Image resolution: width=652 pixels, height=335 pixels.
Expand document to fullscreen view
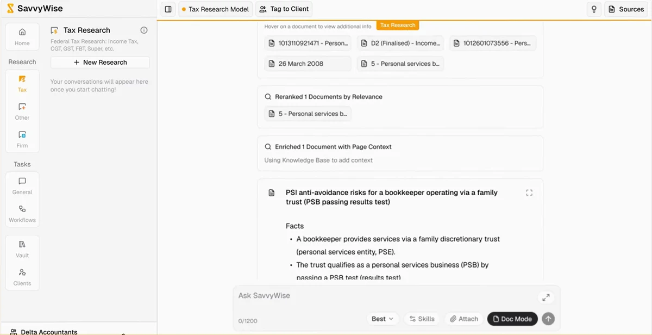click(x=529, y=193)
